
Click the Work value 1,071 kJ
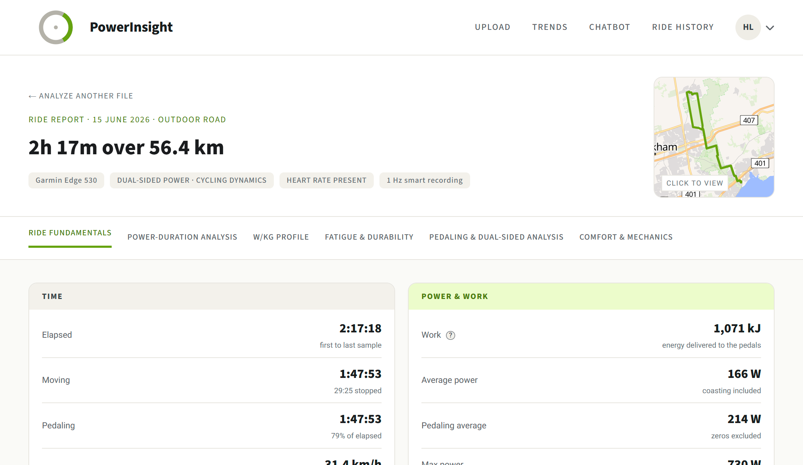tap(737, 328)
